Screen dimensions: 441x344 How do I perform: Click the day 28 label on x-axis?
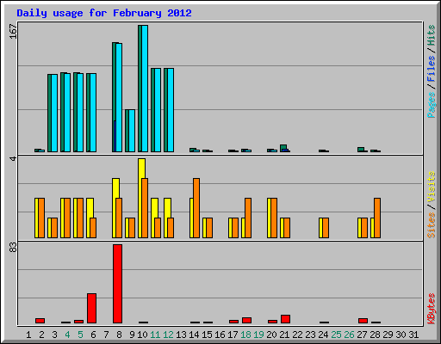point(375,335)
